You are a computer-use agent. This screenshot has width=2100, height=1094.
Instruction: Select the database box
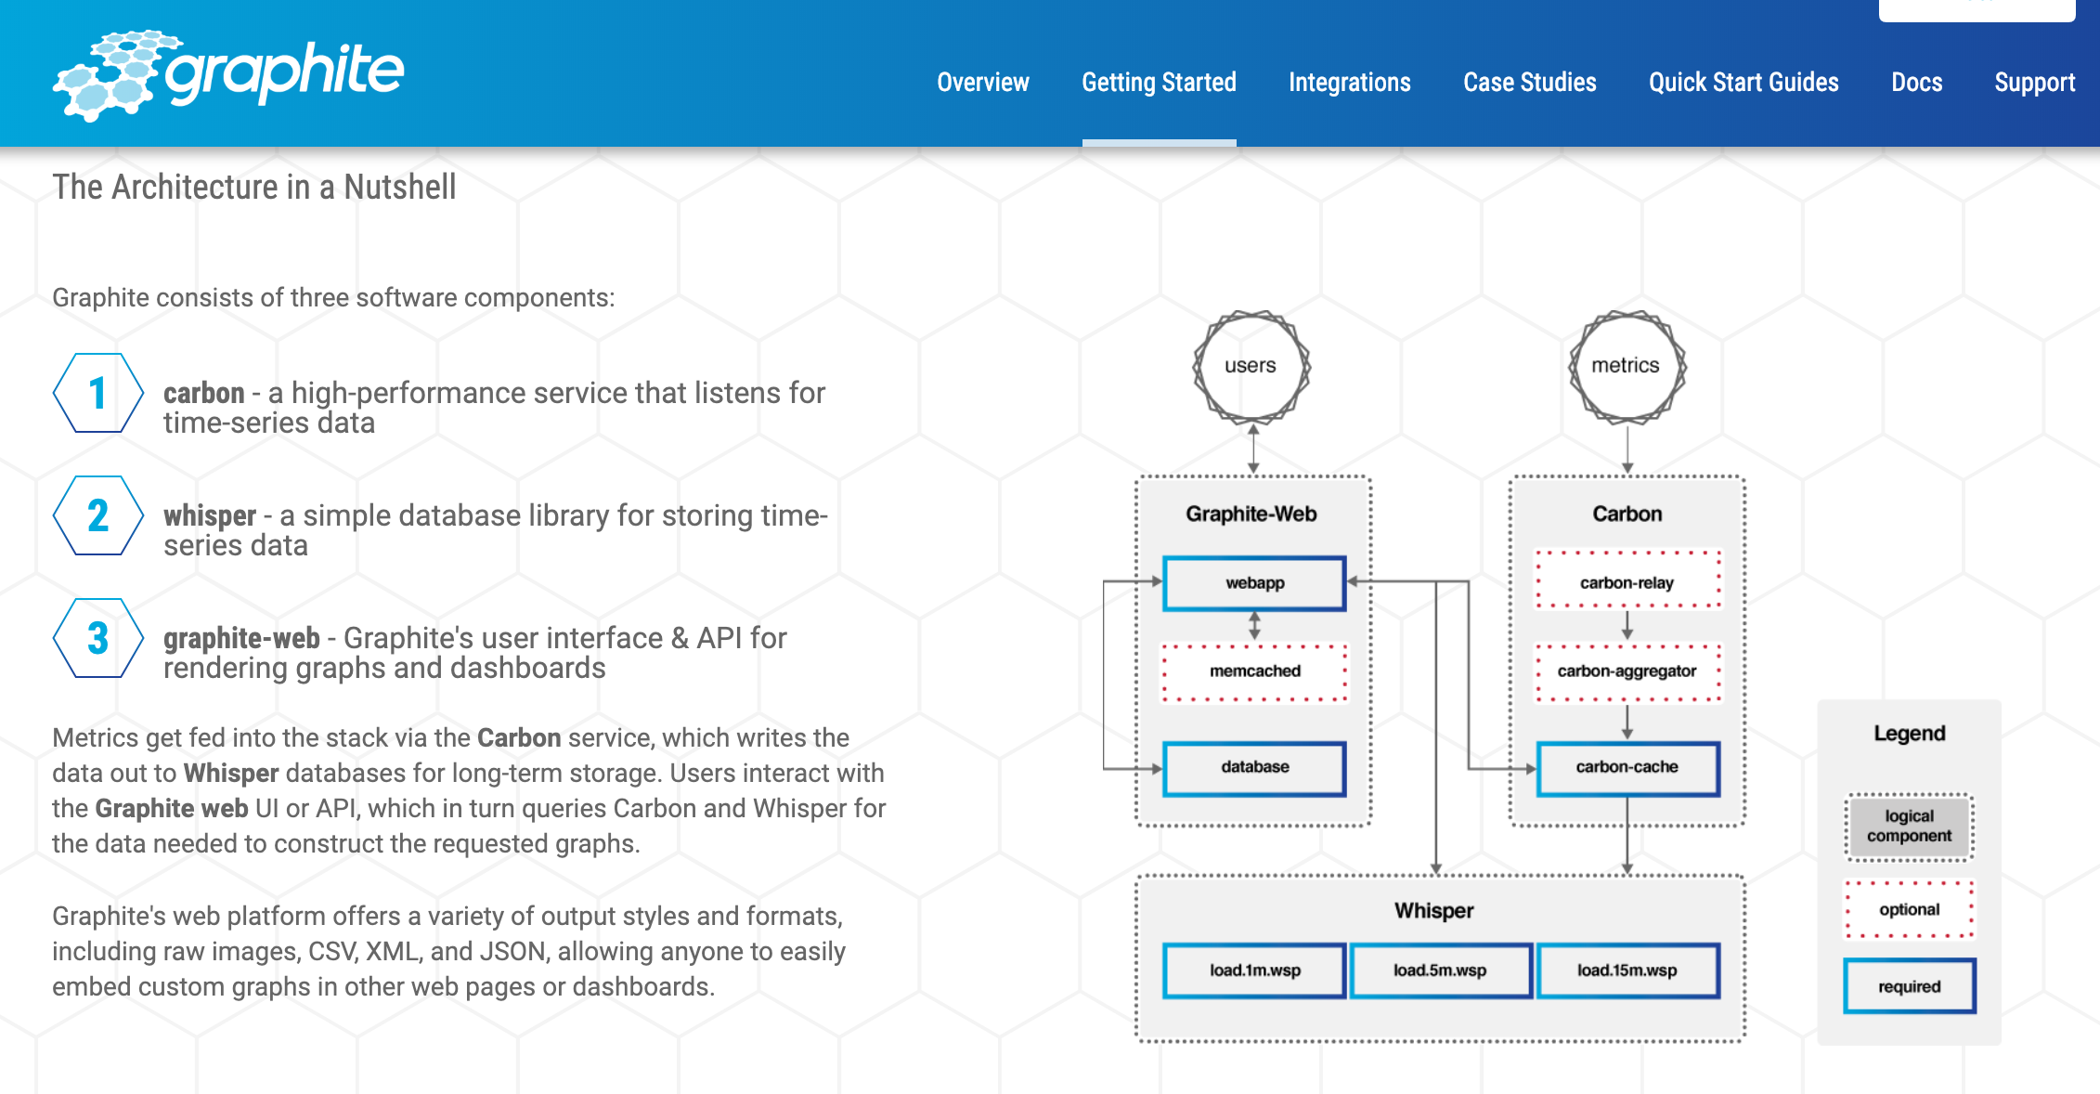pos(1254,768)
